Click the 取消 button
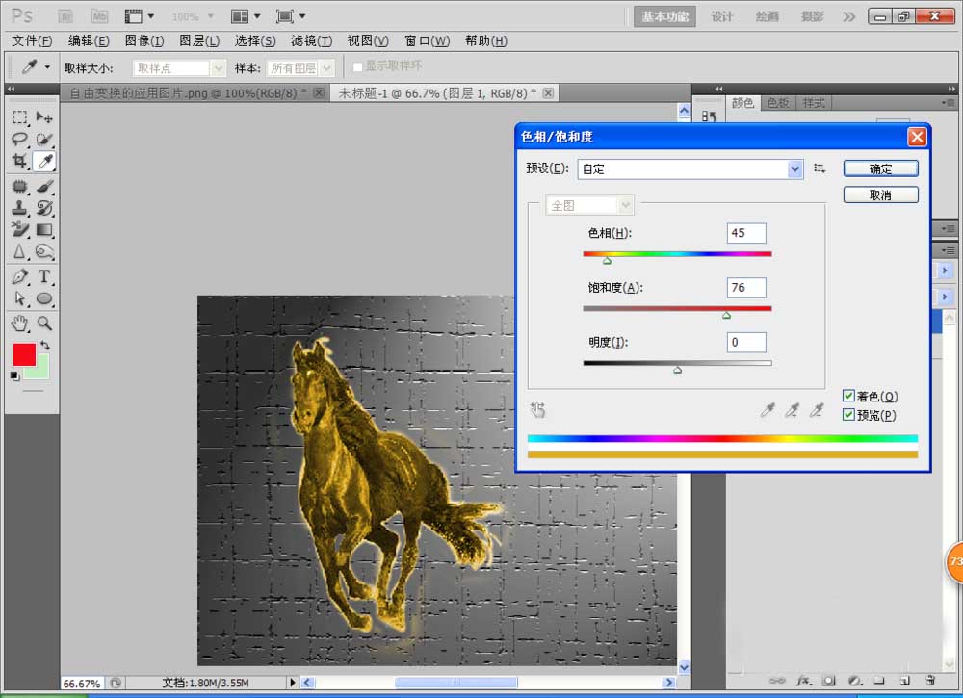The image size is (963, 698). (880, 194)
